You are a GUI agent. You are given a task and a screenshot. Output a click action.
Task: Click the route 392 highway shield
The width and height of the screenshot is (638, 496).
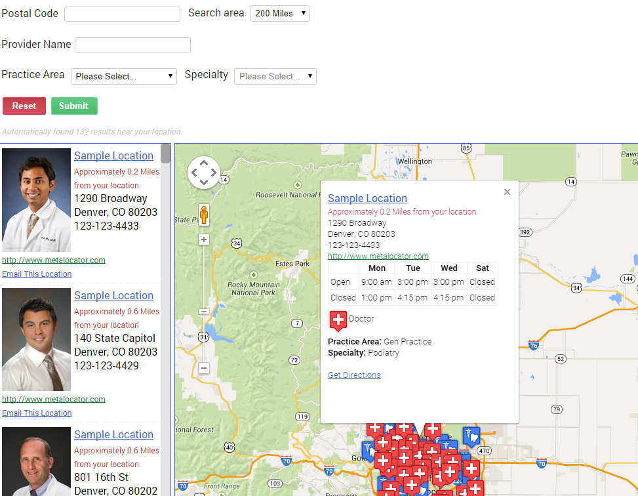tap(525, 232)
